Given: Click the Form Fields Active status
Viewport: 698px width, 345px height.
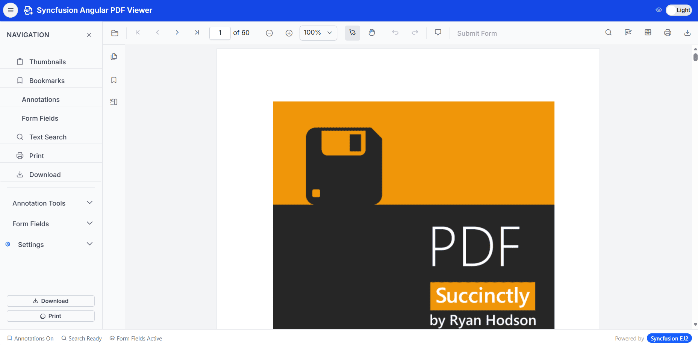Looking at the screenshot, I should pos(136,339).
